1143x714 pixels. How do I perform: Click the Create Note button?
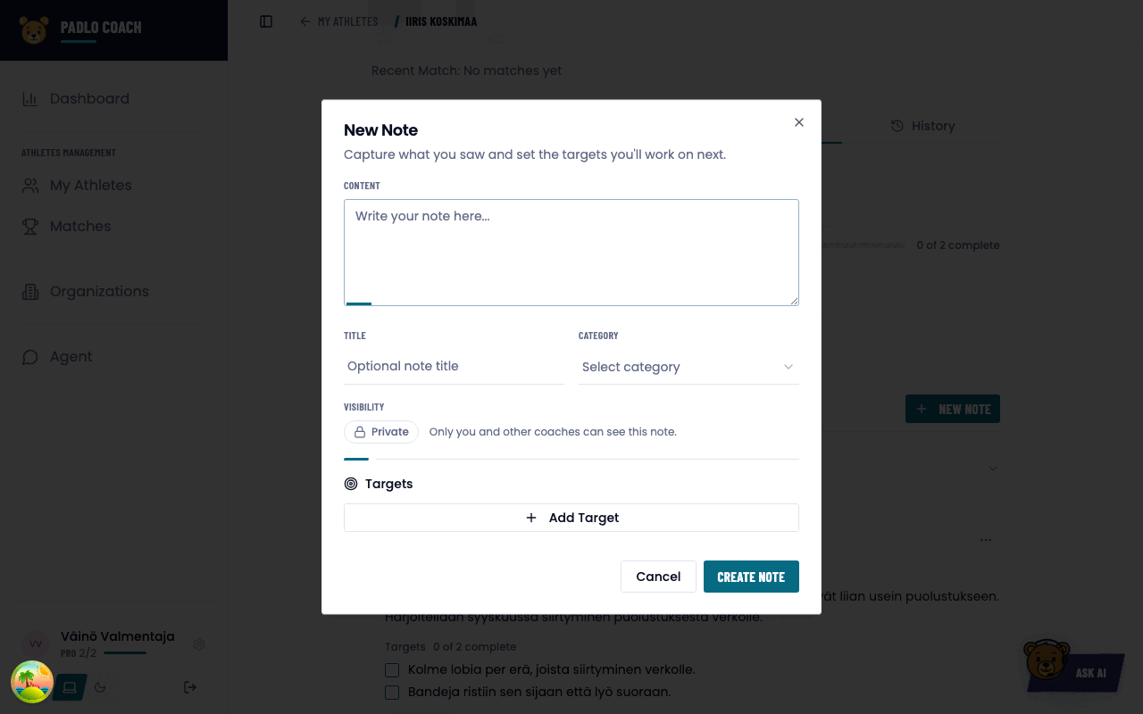751,577
